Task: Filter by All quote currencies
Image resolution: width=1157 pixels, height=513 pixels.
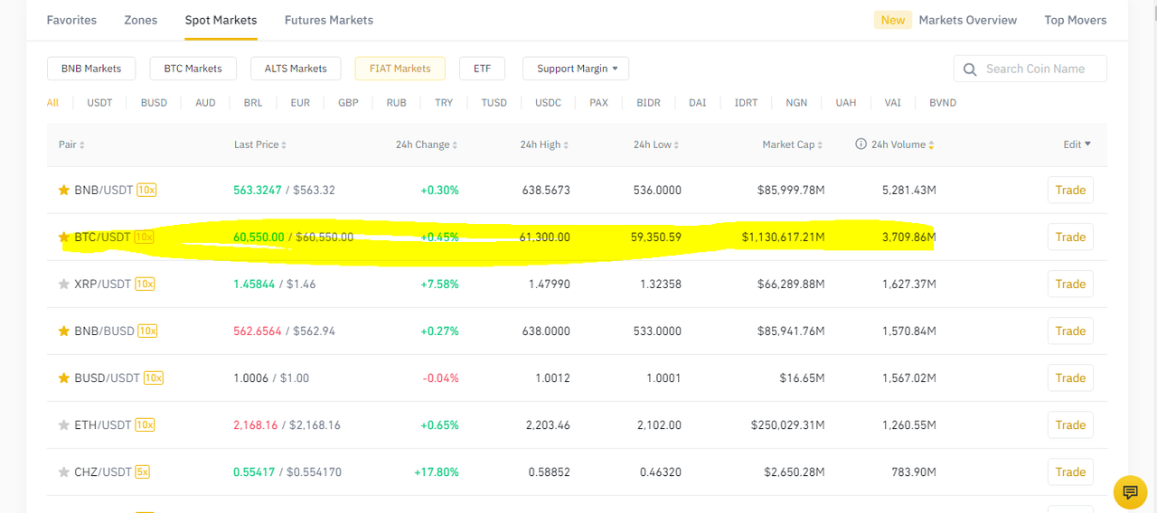Action: [52, 103]
